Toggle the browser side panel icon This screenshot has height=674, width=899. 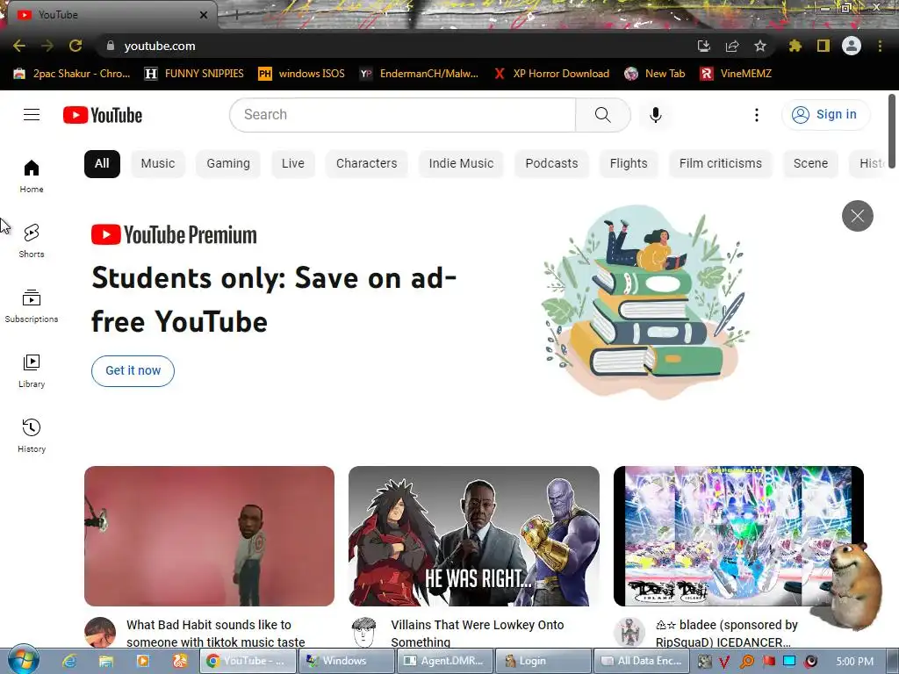[823, 46]
